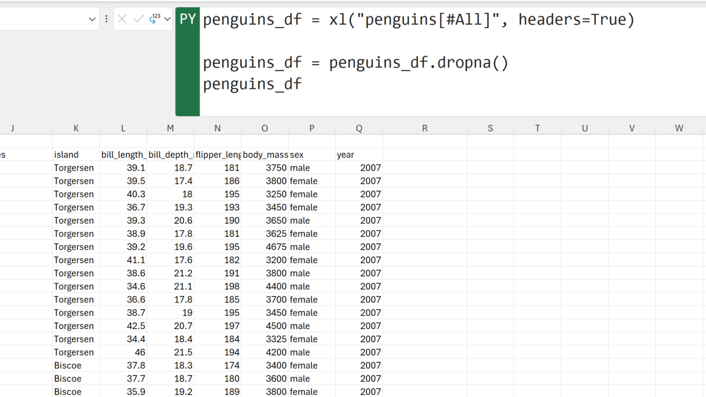The width and height of the screenshot is (706, 397).
Task: Select column R header
Action: point(425,128)
